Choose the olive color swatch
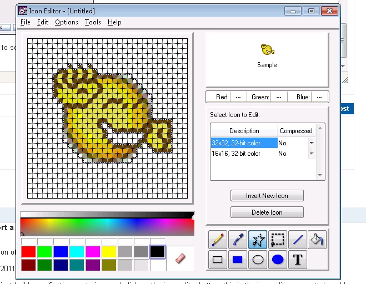The image size is (366, 284). pos(109,265)
